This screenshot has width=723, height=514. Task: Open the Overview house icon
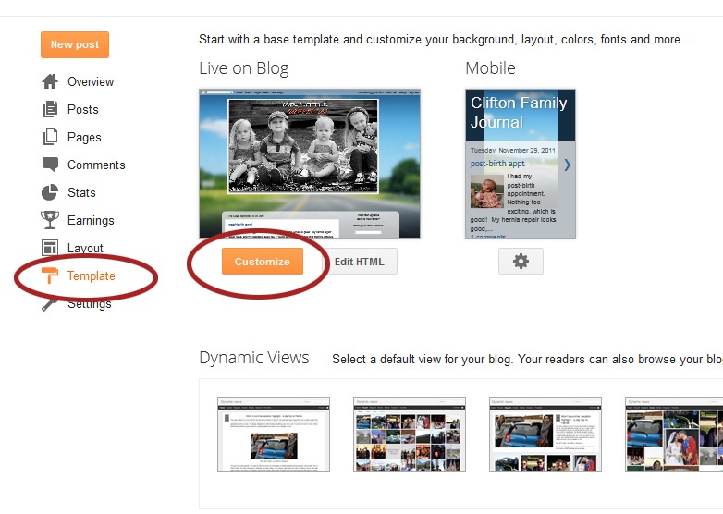point(50,81)
